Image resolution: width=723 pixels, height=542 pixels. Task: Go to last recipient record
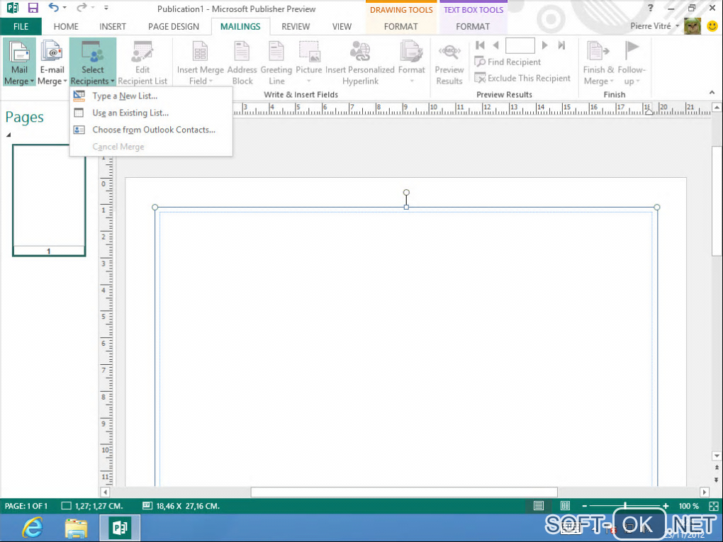tap(561, 45)
